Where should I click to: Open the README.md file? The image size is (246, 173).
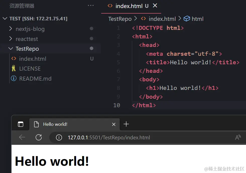(x=35, y=79)
